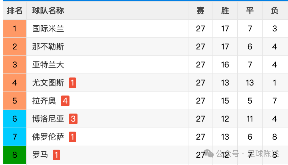Open the 国际米兰 team name
Viewport: 288px width, 165px height.
click(48, 29)
